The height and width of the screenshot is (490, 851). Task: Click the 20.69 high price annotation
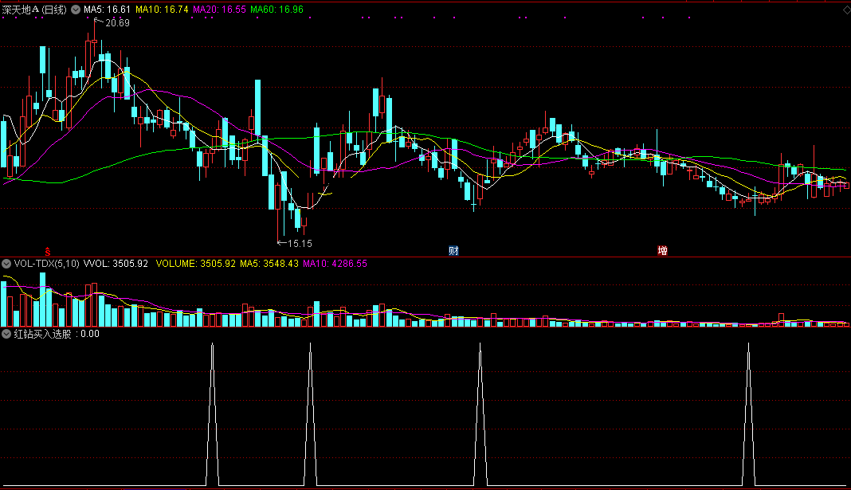117,23
